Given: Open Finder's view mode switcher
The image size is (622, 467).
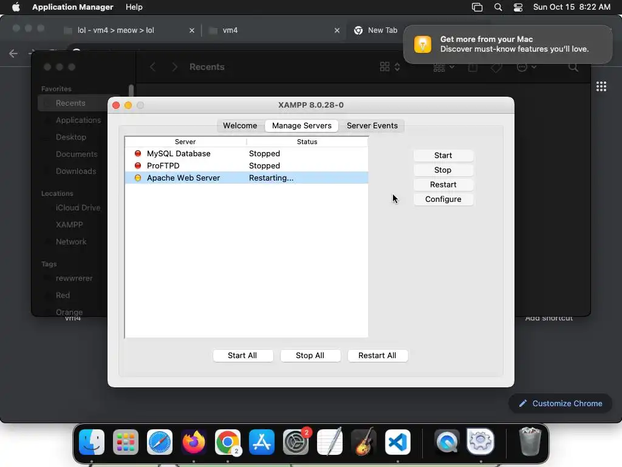Looking at the screenshot, I should [x=389, y=67].
